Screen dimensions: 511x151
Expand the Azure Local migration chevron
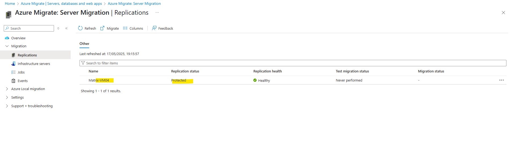click(7, 89)
